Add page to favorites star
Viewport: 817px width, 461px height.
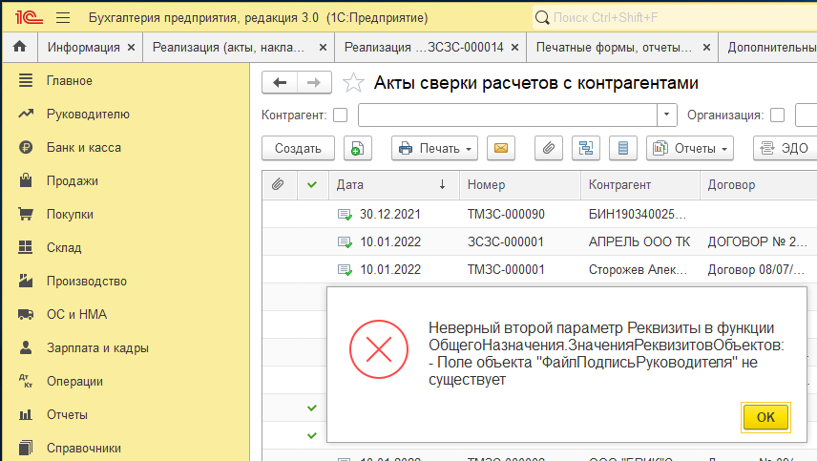click(x=353, y=82)
